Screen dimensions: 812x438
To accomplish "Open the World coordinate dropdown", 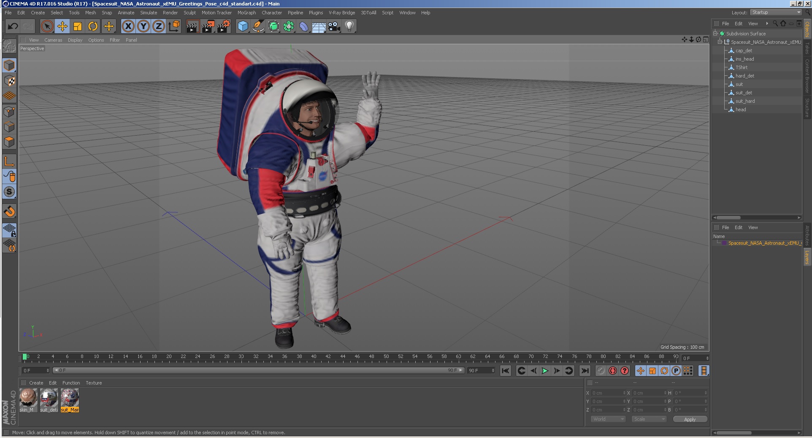I will 608,419.
